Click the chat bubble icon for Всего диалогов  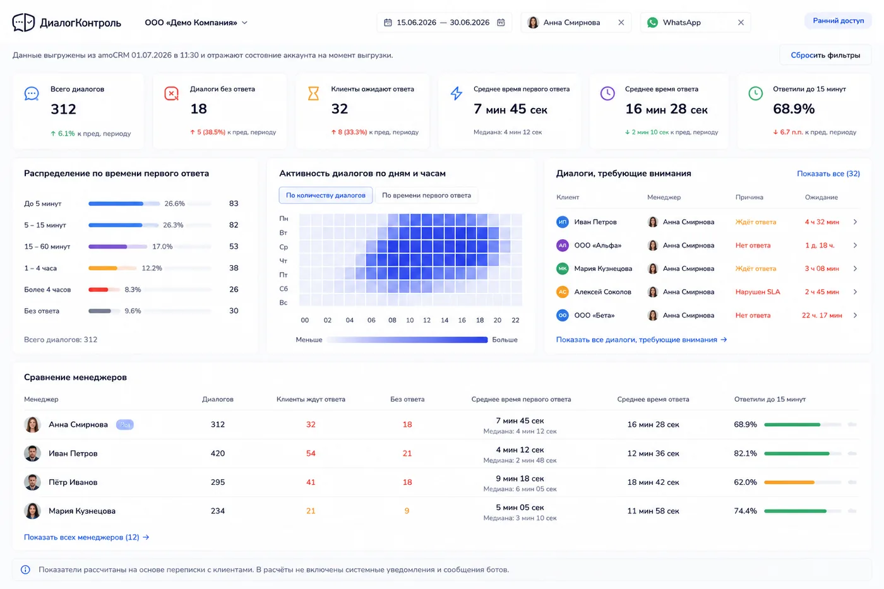tap(32, 94)
